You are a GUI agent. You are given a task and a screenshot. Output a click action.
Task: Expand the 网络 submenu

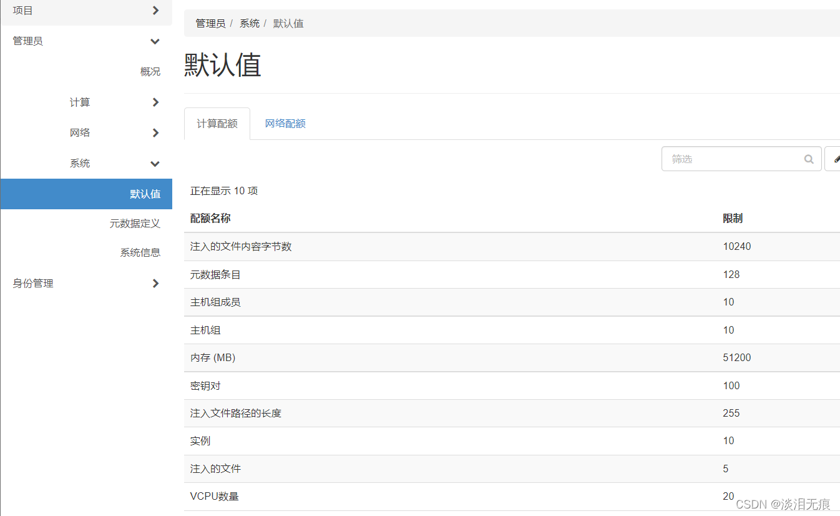pos(115,132)
